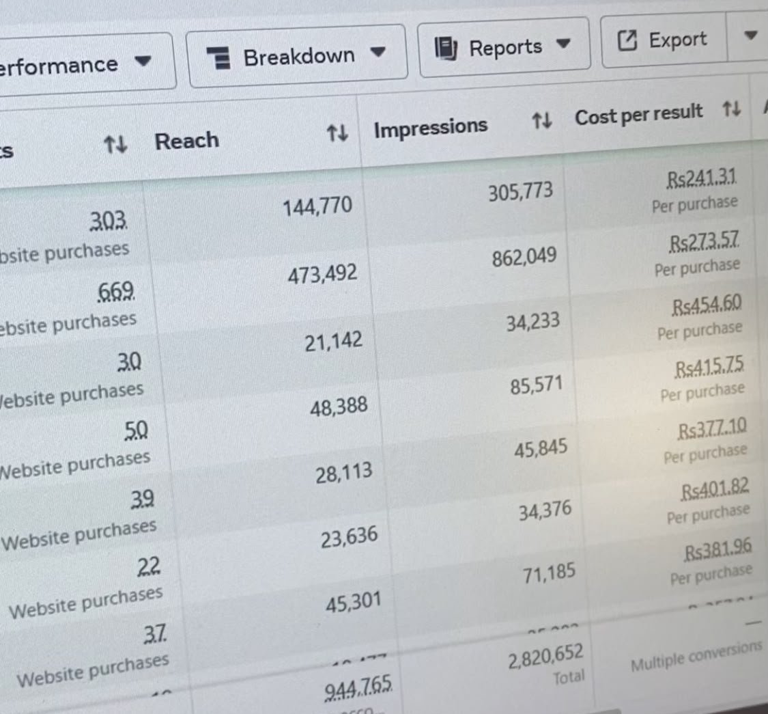Click the Multiple conversions total label
The image size is (768, 714).
point(696,657)
